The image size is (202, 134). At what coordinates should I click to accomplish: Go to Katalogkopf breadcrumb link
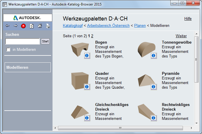(x=73, y=25)
